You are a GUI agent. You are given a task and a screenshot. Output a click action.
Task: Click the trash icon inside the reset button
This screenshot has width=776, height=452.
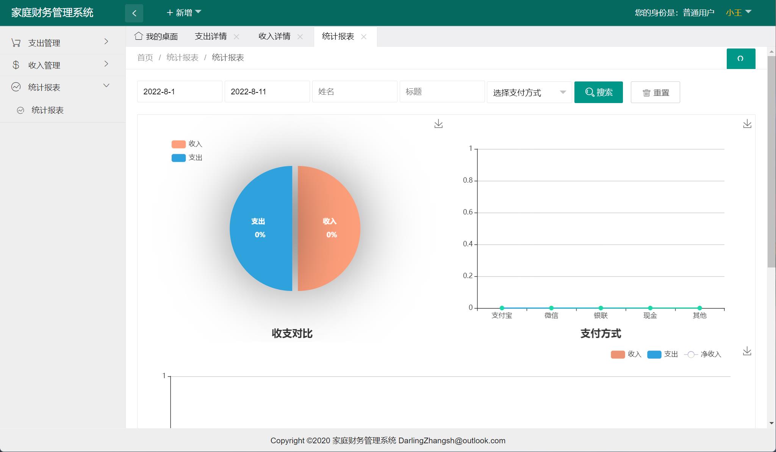pyautogui.click(x=647, y=92)
